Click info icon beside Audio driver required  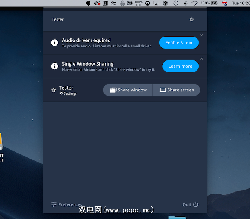pos(54,43)
